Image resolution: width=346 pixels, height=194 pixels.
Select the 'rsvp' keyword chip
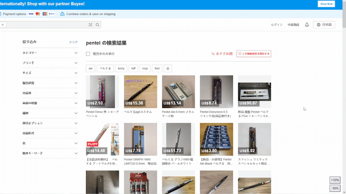145,69
